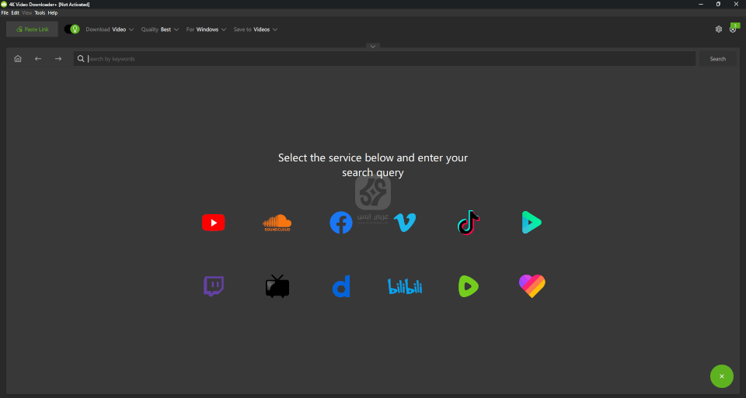Click the magnifier icon in search bar
The image size is (746, 398).
pyautogui.click(x=81, y=59)
